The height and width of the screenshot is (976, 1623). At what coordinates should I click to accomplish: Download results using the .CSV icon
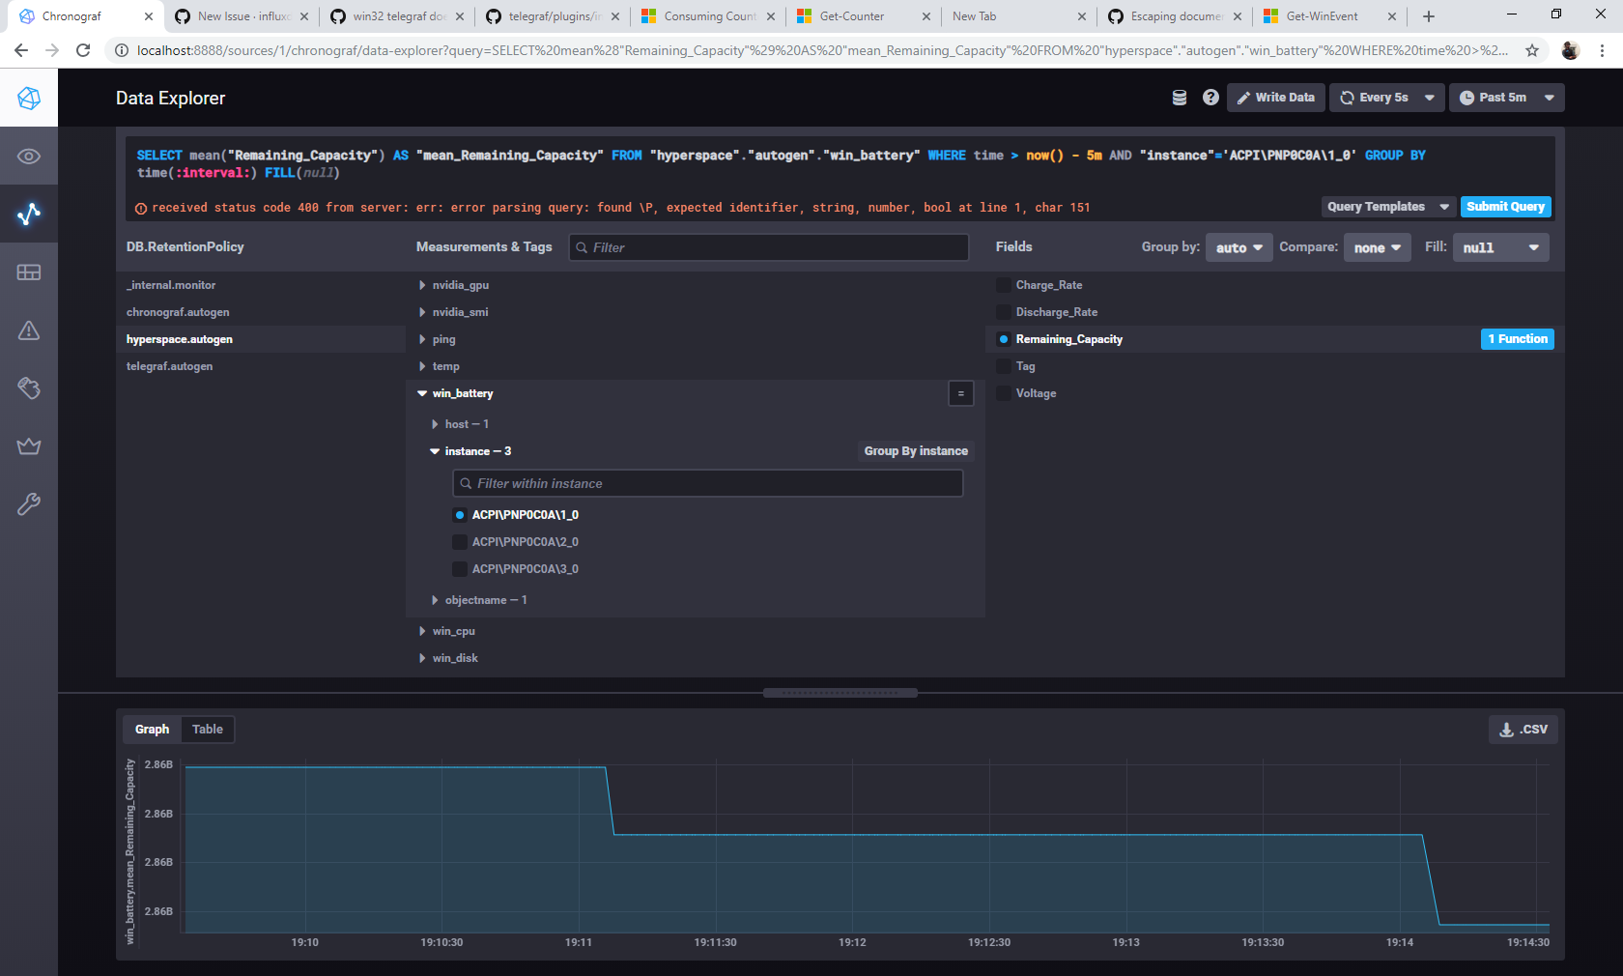[1523, 729]
